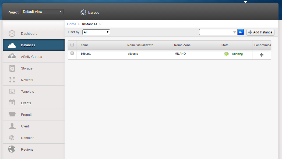Expand the search box advanced arrow

coord(234,32)
